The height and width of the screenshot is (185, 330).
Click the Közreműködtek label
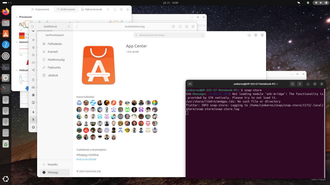(x=85, y=97)
